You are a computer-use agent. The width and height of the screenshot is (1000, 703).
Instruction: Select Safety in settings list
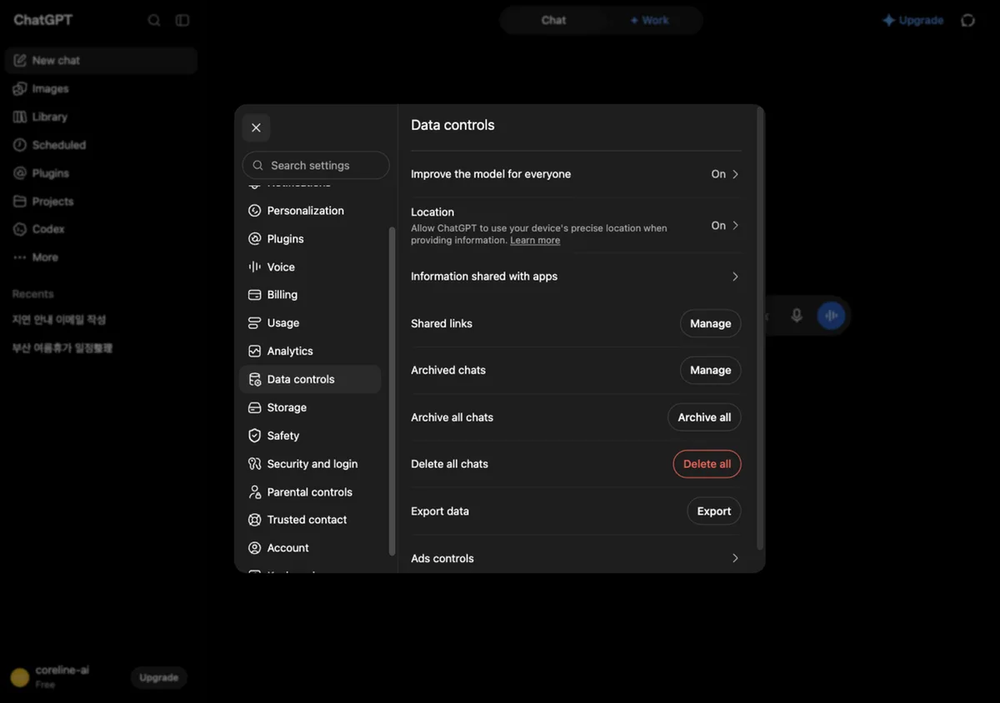click(x=310, y=436)
